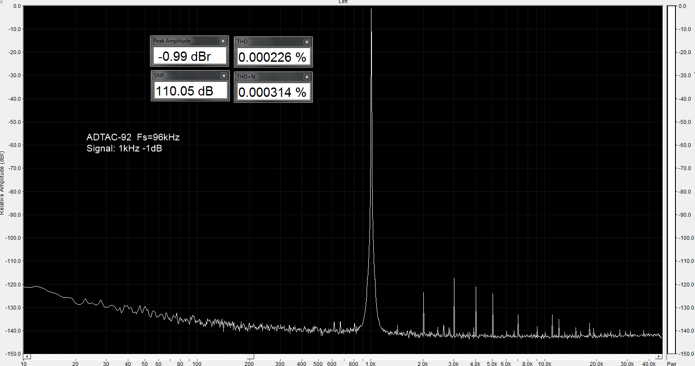Click the ADTAC-92 Fs=96kHz annotation text

click(x=133, y=137)
